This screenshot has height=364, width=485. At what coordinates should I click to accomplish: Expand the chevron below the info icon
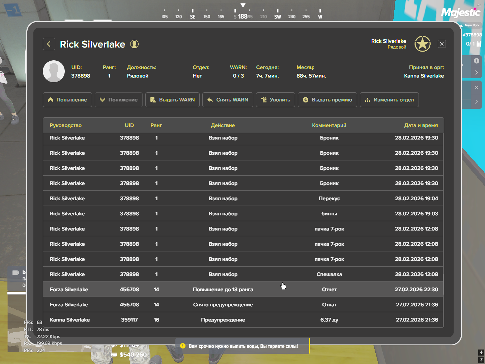[x=476, y=72]
